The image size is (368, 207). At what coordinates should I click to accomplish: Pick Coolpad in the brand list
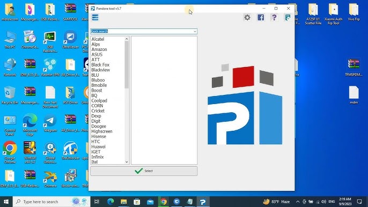click(x=99, y=100)
